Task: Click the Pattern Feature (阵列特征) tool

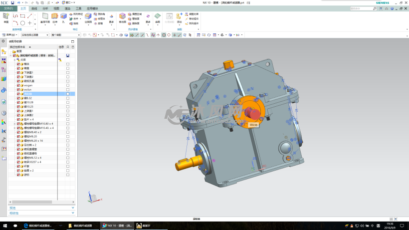Action: point(76,14)
